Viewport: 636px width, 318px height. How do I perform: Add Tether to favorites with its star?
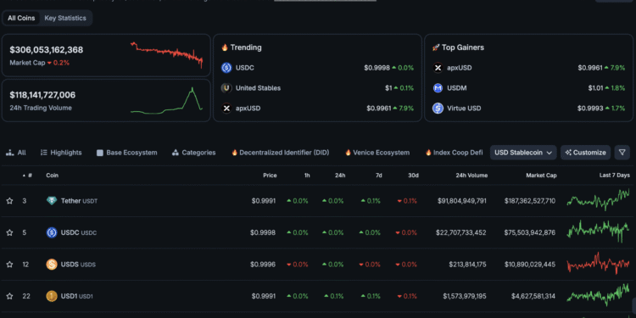(x=9, y=201)
